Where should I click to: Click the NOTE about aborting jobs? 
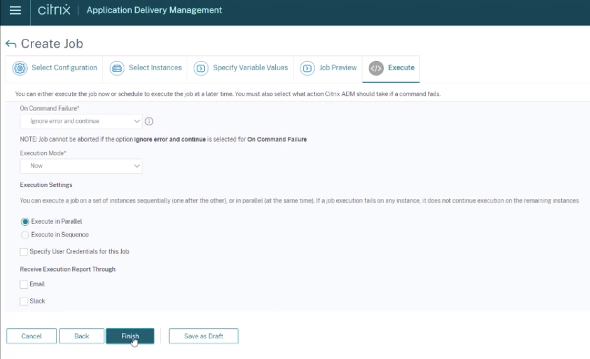point(163,139)
